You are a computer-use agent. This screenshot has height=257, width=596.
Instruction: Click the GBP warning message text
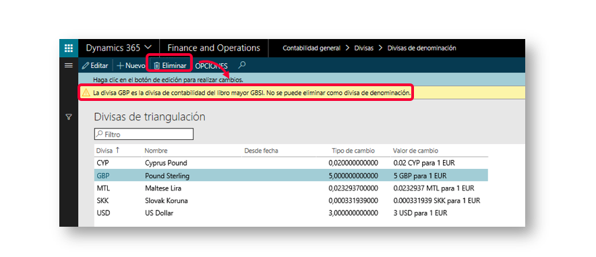[251, 92]
